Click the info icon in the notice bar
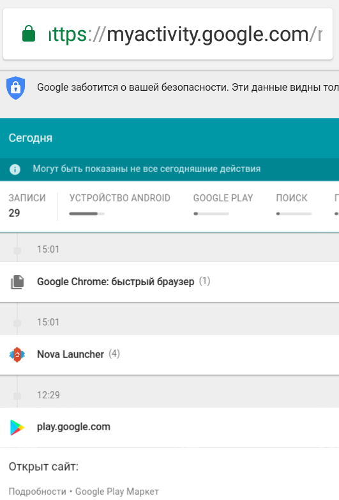This screenshot has width=339, height=500. (15, 169)
